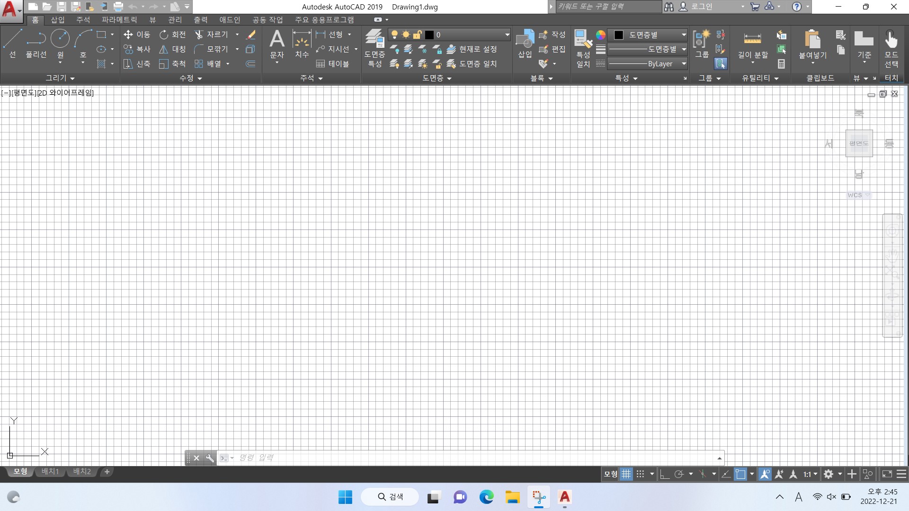Screen dimensions: 909x511
Task: Click 현재로 설정 (Make Current) button
Action: tap(472, 49)
